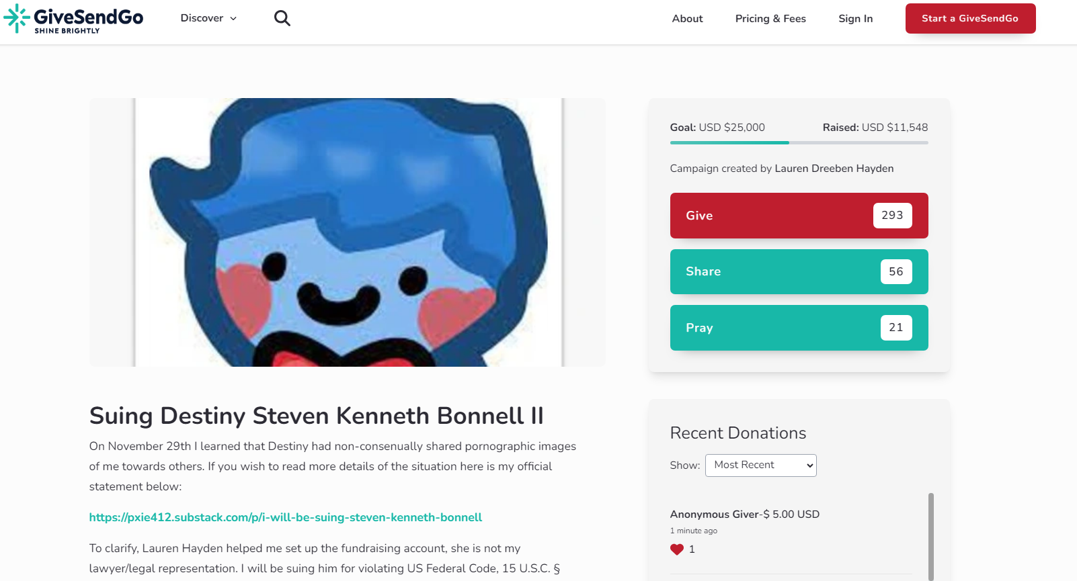
Task: Open the campaign cartoon face image
Action: (x=348, y=232)
